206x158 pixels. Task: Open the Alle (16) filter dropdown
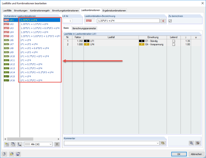(x=38, y=144)
